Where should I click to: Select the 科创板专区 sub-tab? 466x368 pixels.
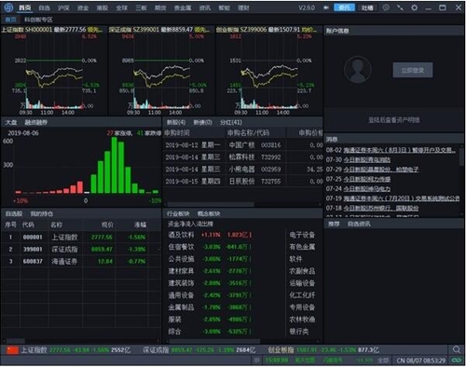pyautogui.click(x=38, y=20)
